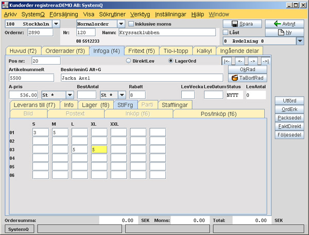Click the Rabatt field with 8
Screen dimensions: 309x235
point(138,95)
